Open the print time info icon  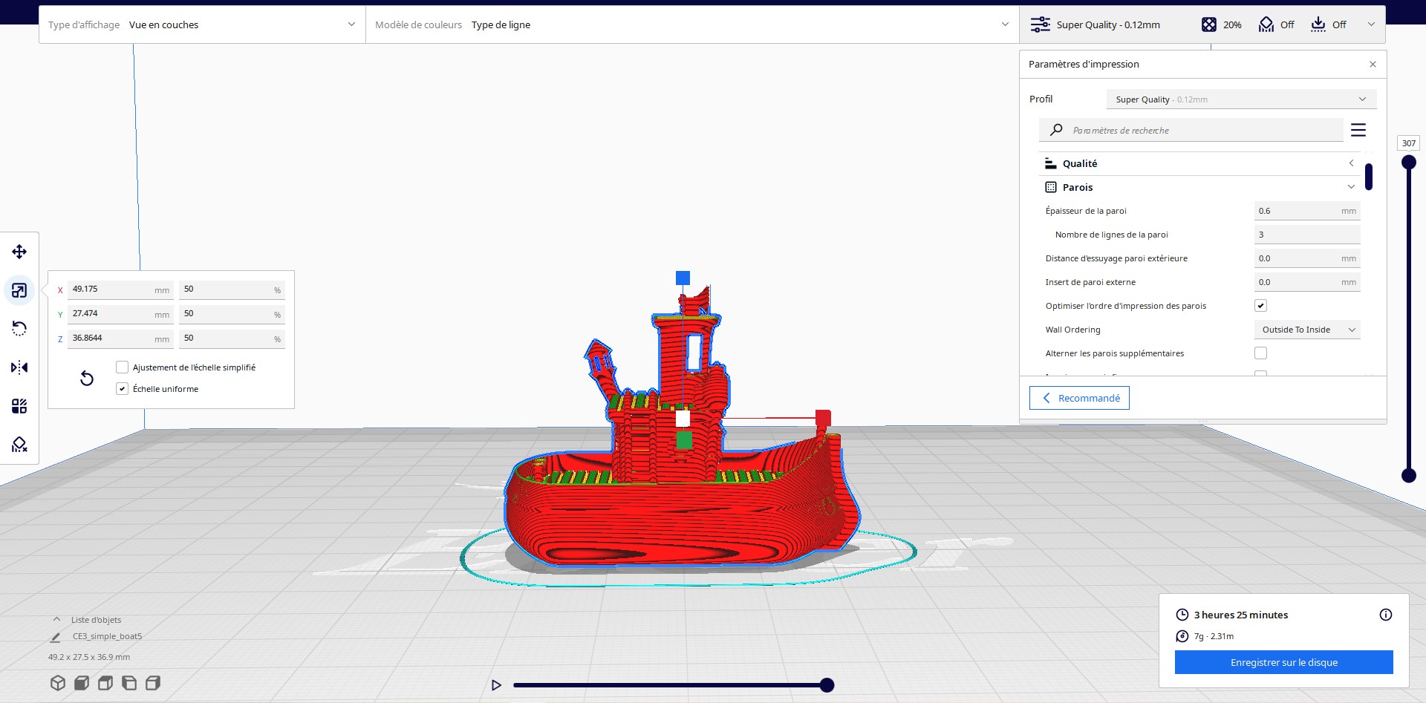tap(1386, 615)
